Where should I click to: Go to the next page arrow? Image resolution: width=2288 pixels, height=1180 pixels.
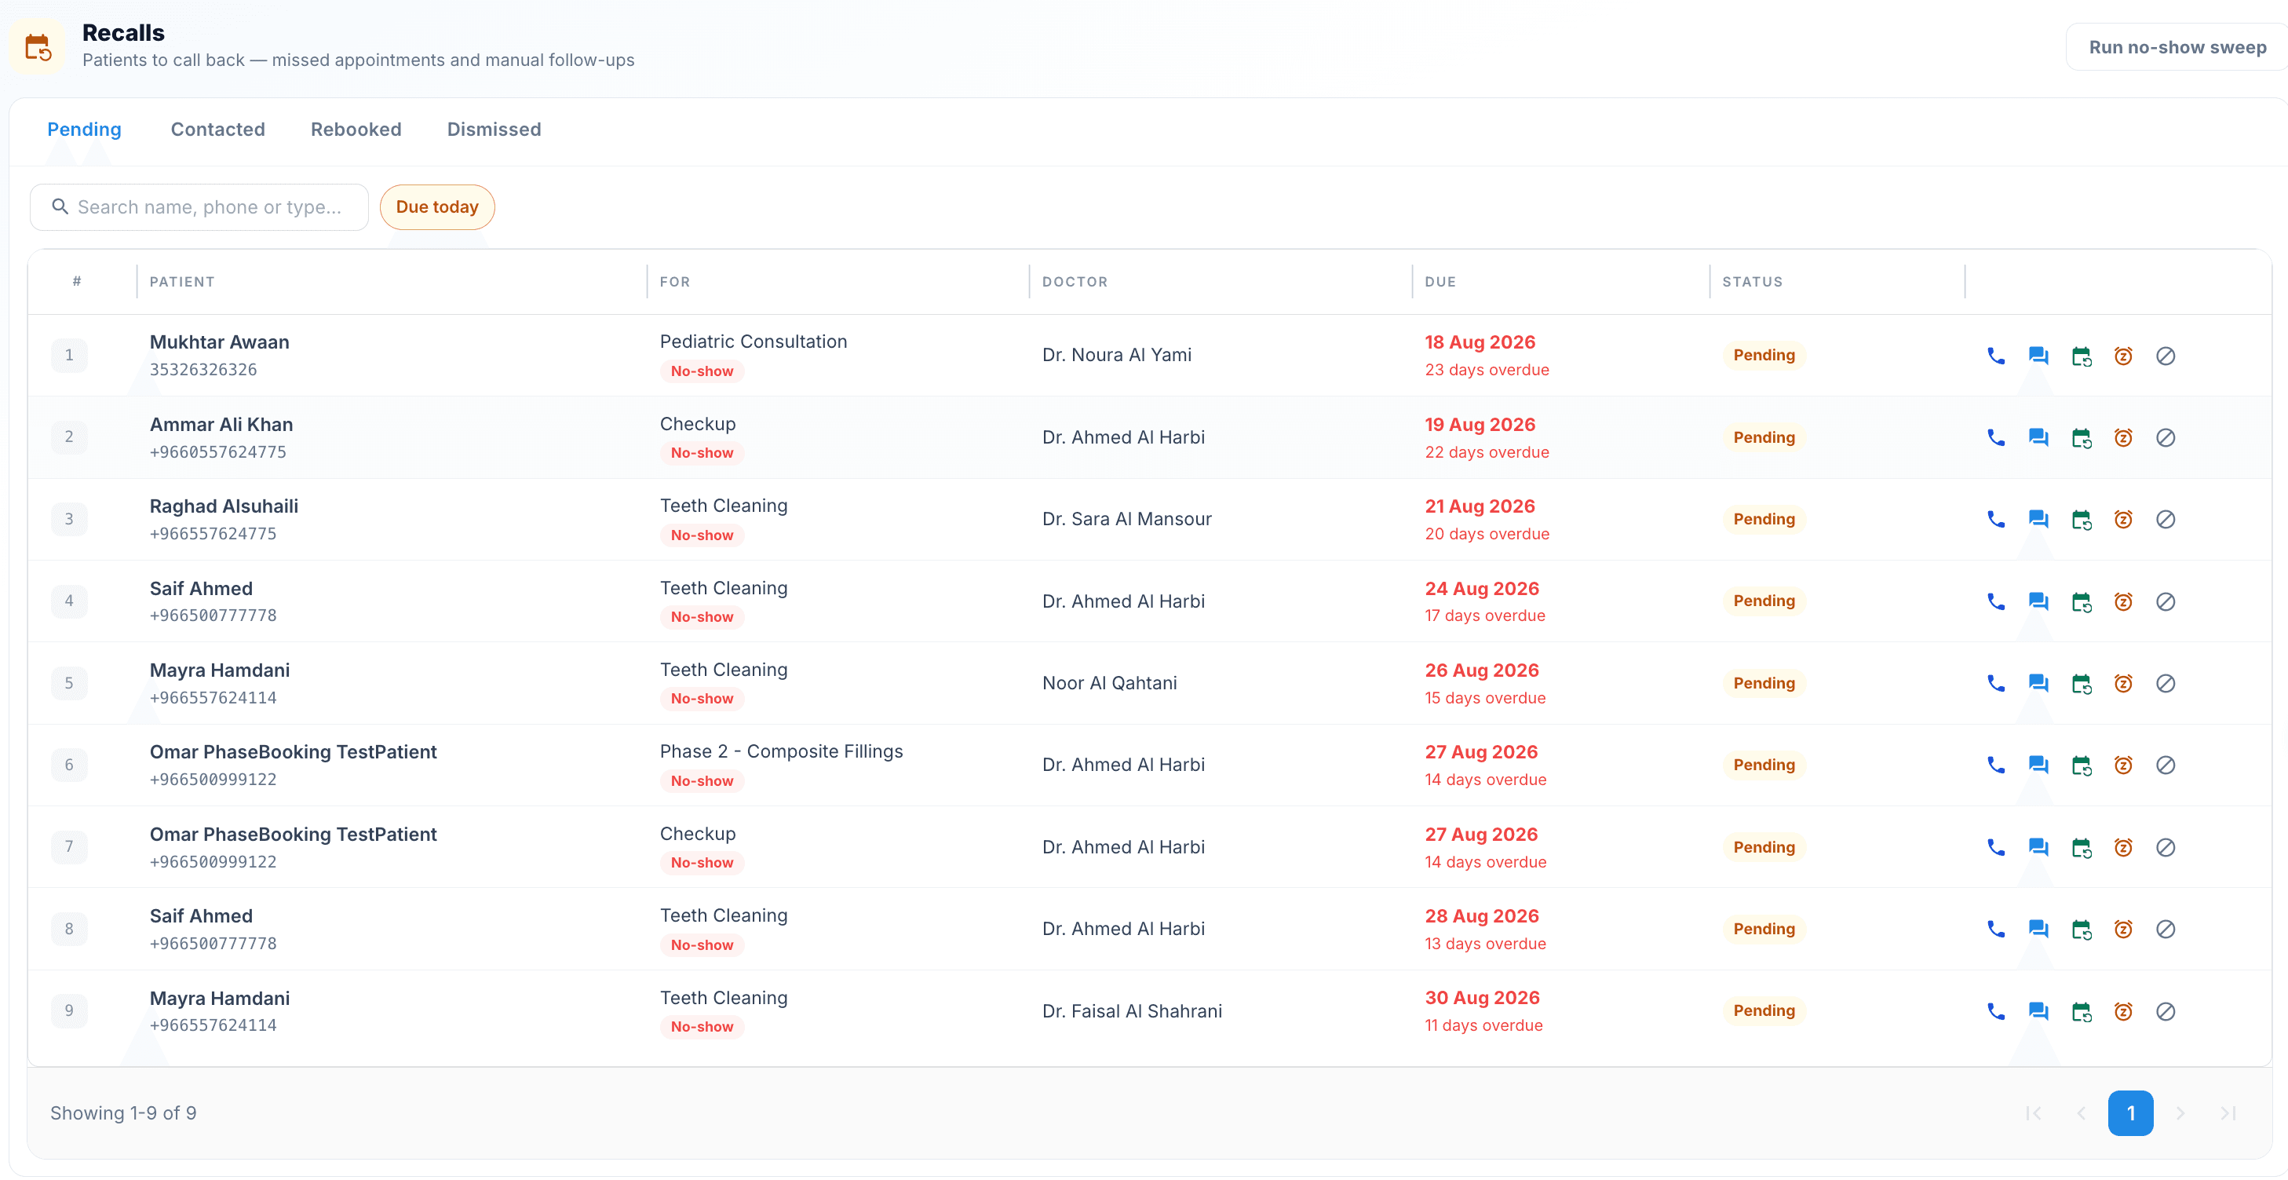2180,1112
